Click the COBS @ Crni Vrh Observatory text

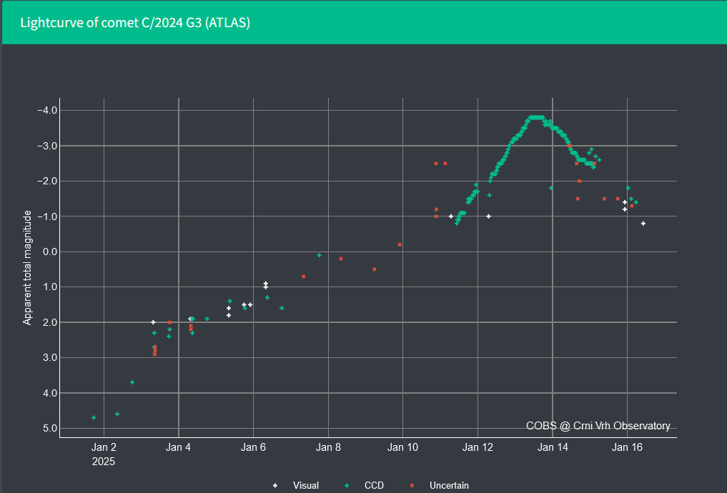pos(598,426)
